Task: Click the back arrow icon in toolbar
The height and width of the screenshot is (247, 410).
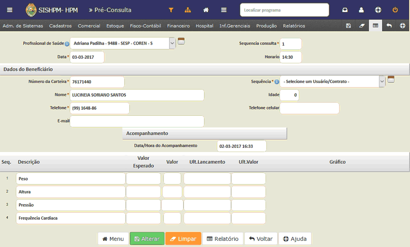Action: [389, 25]
